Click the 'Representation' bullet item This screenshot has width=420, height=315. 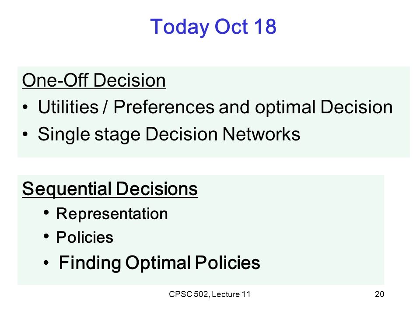[x=112, y=214]
